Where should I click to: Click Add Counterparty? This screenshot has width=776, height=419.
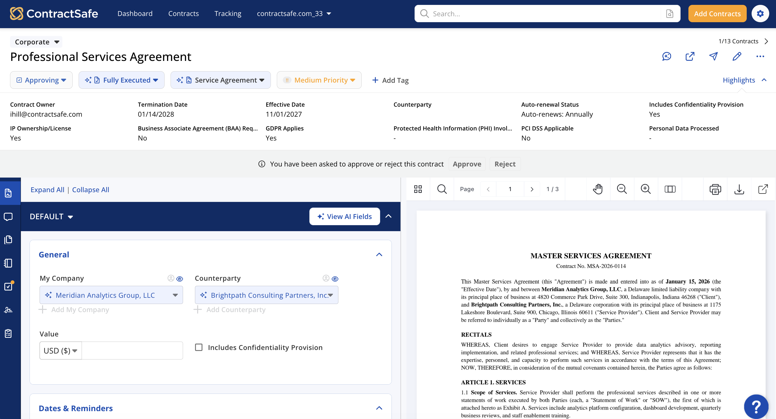click(230, 309)
